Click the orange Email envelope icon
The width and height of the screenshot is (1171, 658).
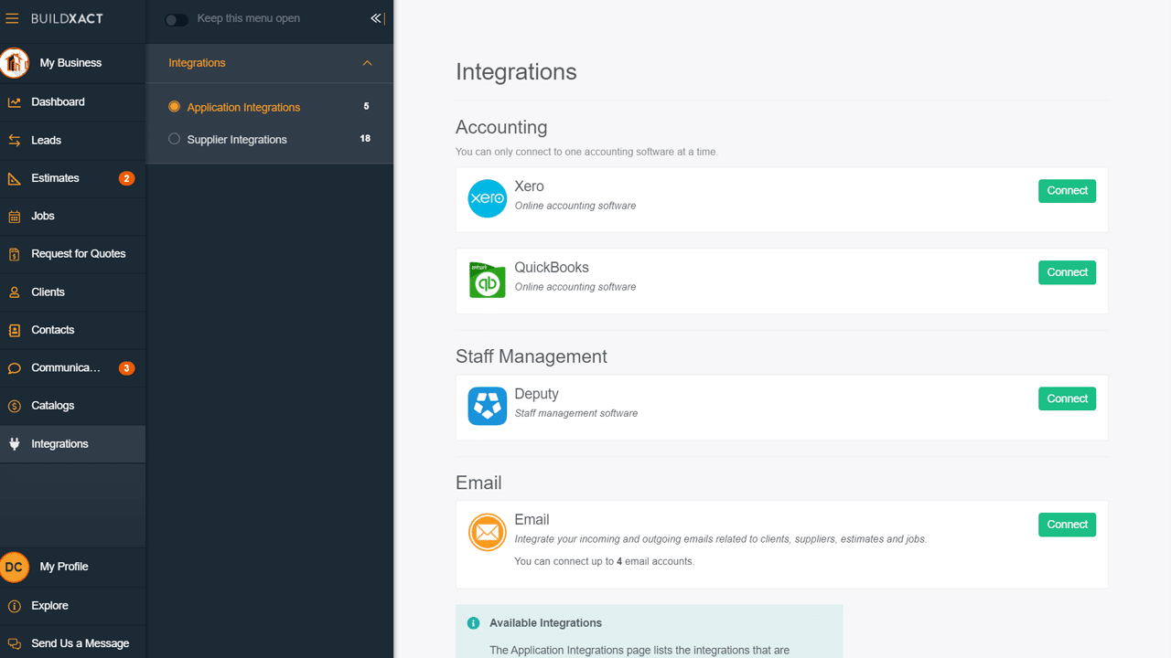488,532
